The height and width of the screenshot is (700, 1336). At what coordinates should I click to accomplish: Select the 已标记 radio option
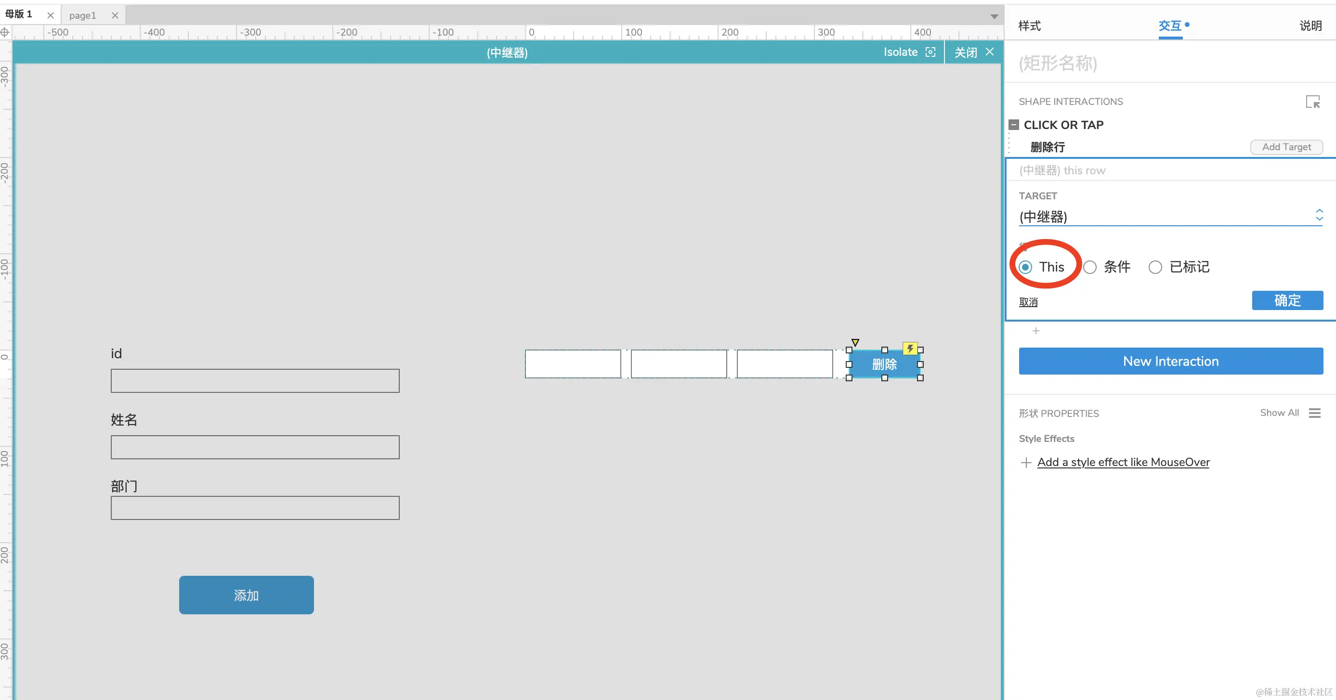point(1155,268)
